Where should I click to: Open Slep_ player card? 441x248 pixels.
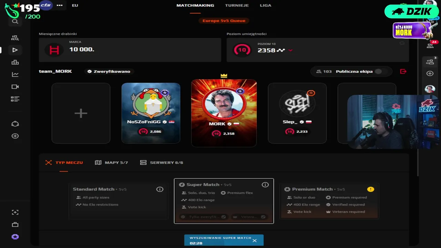[x=297, y=113]
